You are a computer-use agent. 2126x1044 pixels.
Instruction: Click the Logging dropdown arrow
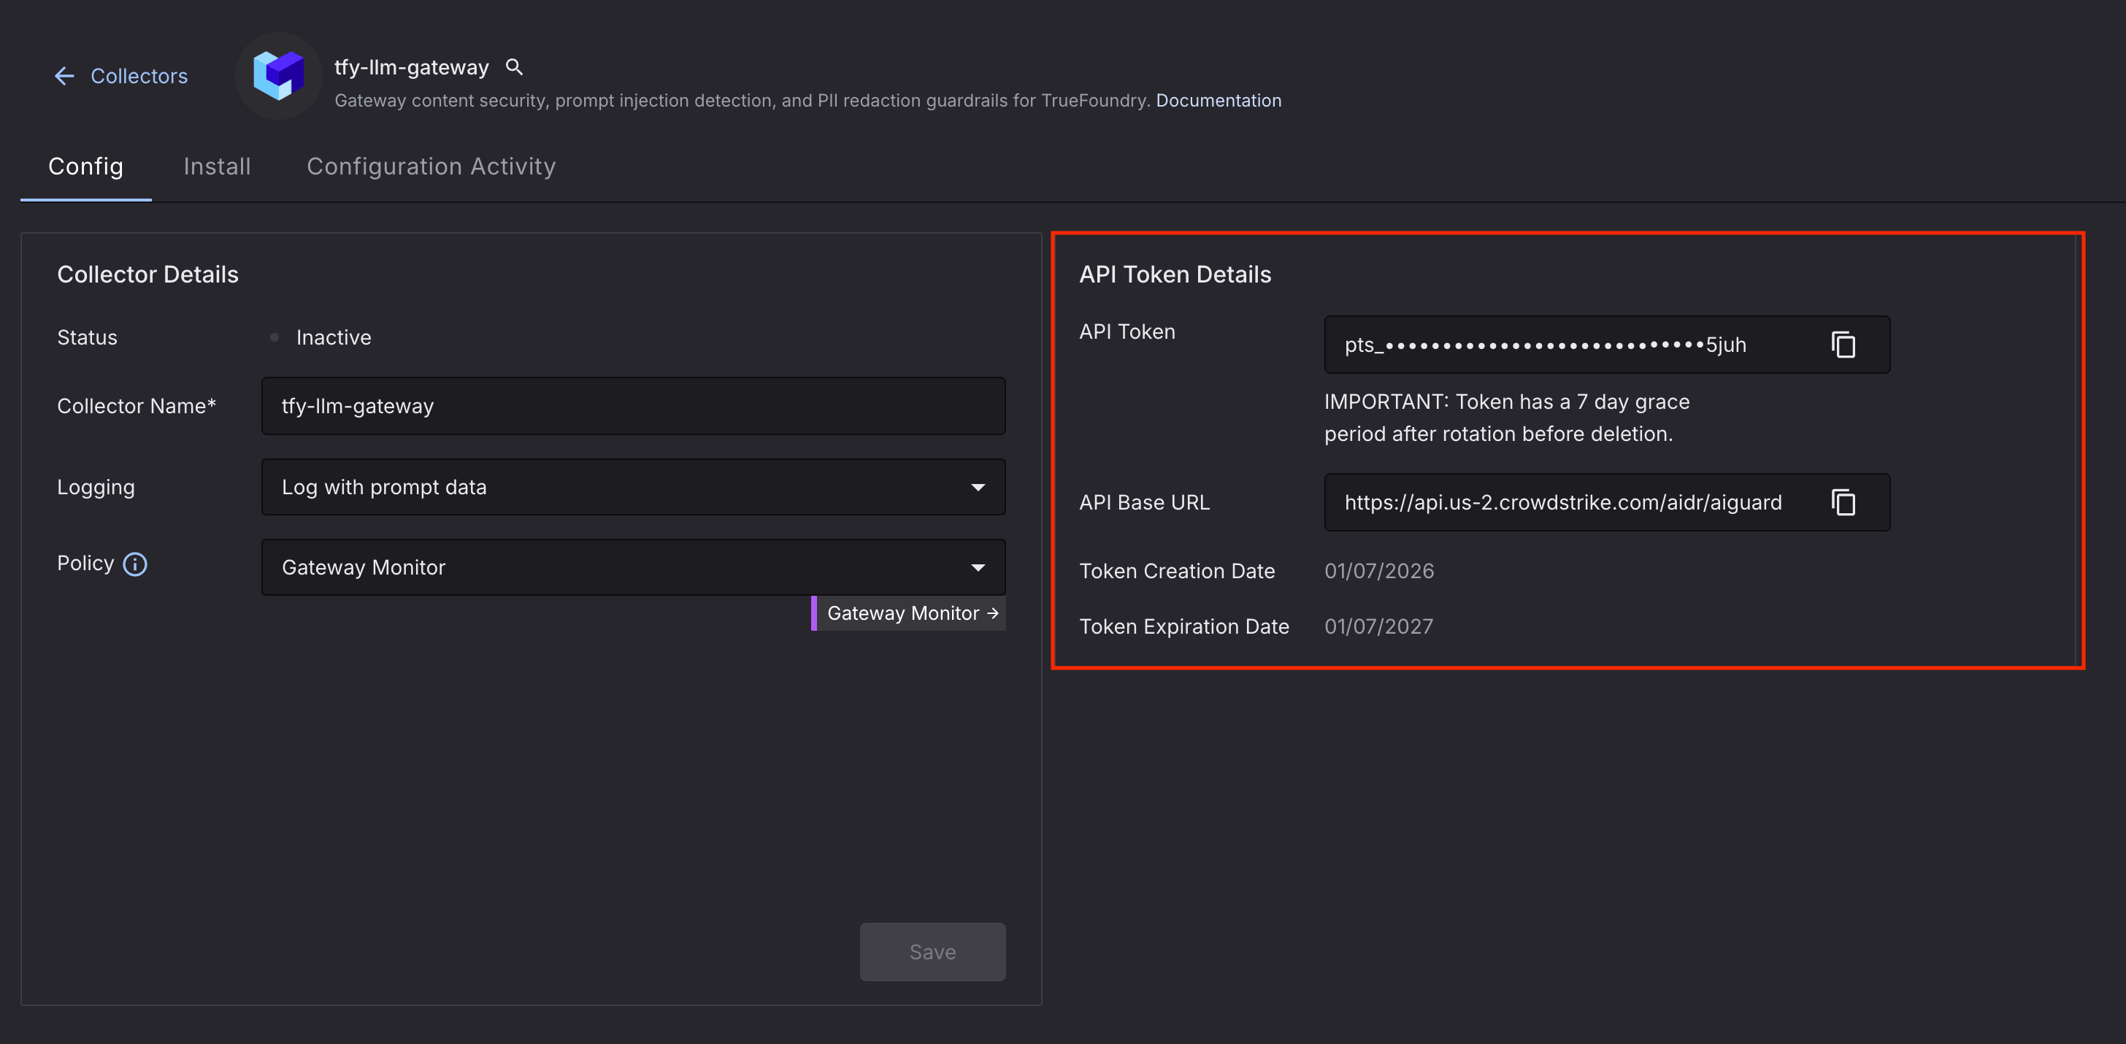point(978,487)
